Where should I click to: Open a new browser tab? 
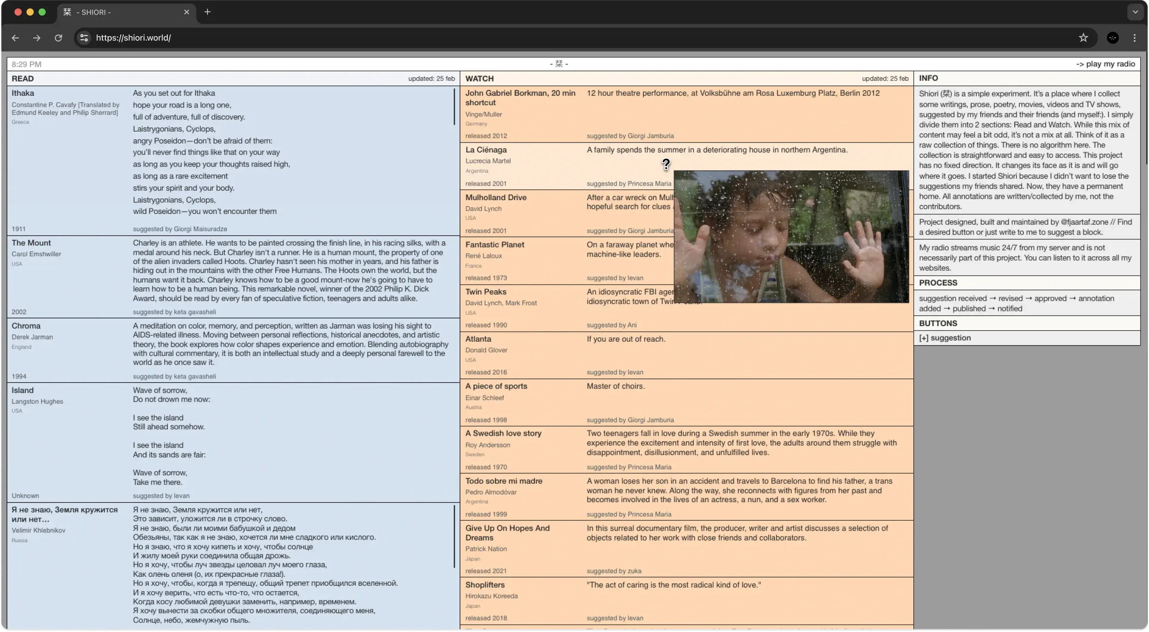208,12
